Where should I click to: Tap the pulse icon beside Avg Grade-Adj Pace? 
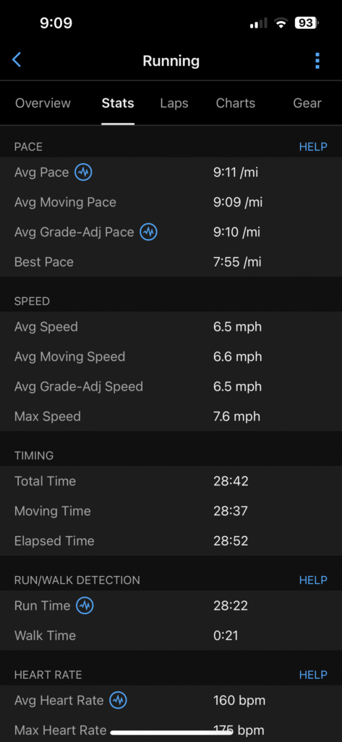click(x=148, y=232)
